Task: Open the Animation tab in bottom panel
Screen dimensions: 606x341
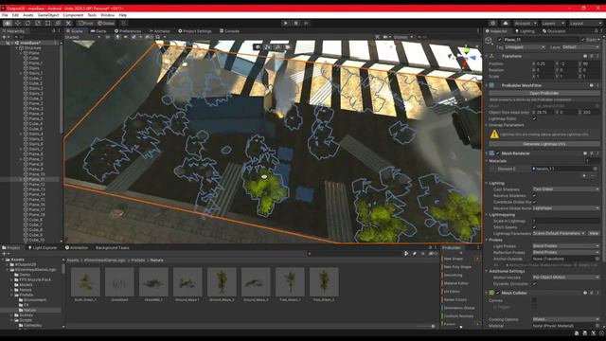Action: 77,248
